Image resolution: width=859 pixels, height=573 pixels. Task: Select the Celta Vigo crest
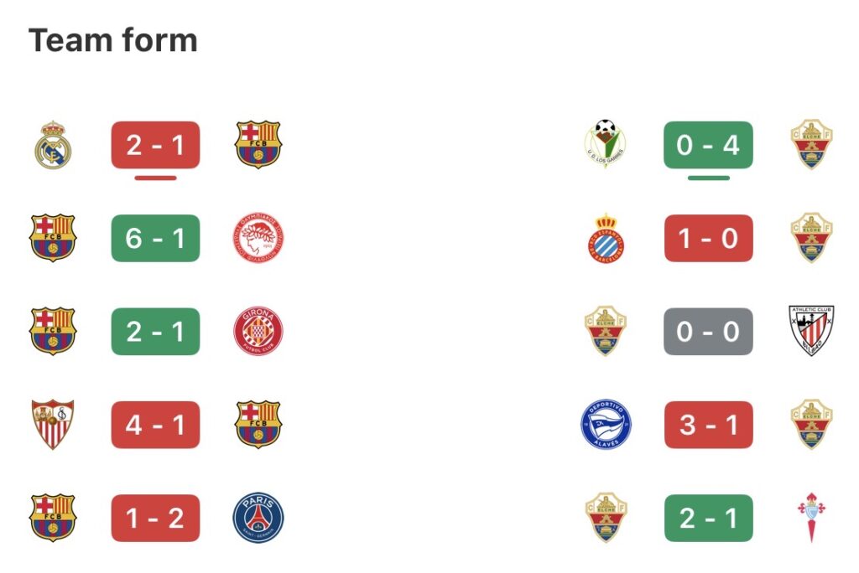coord(810,517)
